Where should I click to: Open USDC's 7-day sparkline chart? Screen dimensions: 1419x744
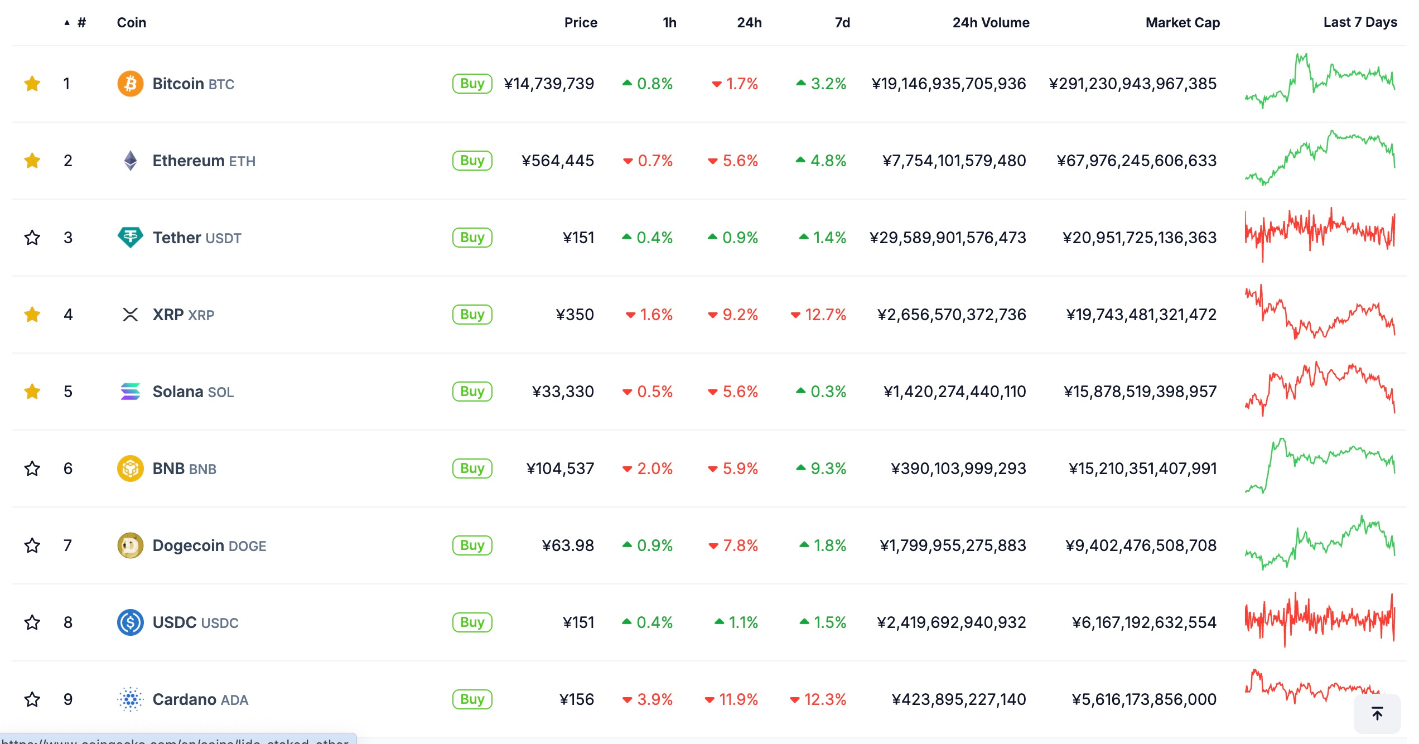pos(1320,620)
